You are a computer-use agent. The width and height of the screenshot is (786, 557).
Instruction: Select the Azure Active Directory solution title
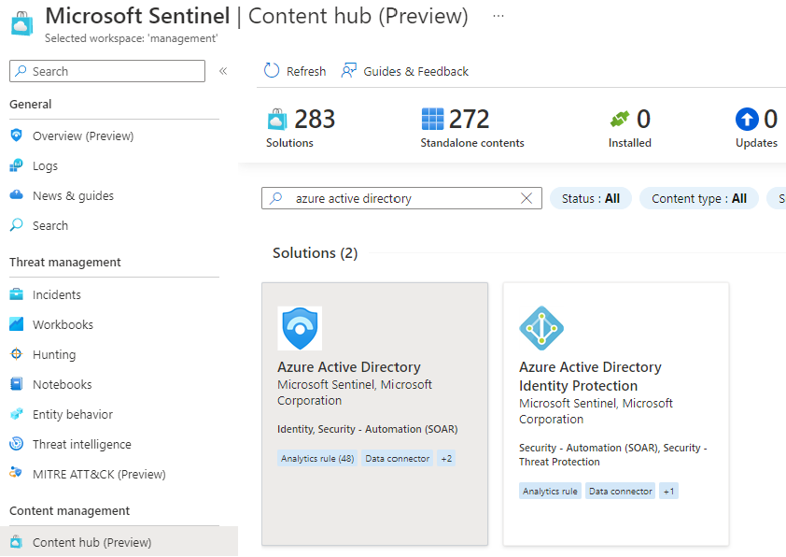point(349,367)
